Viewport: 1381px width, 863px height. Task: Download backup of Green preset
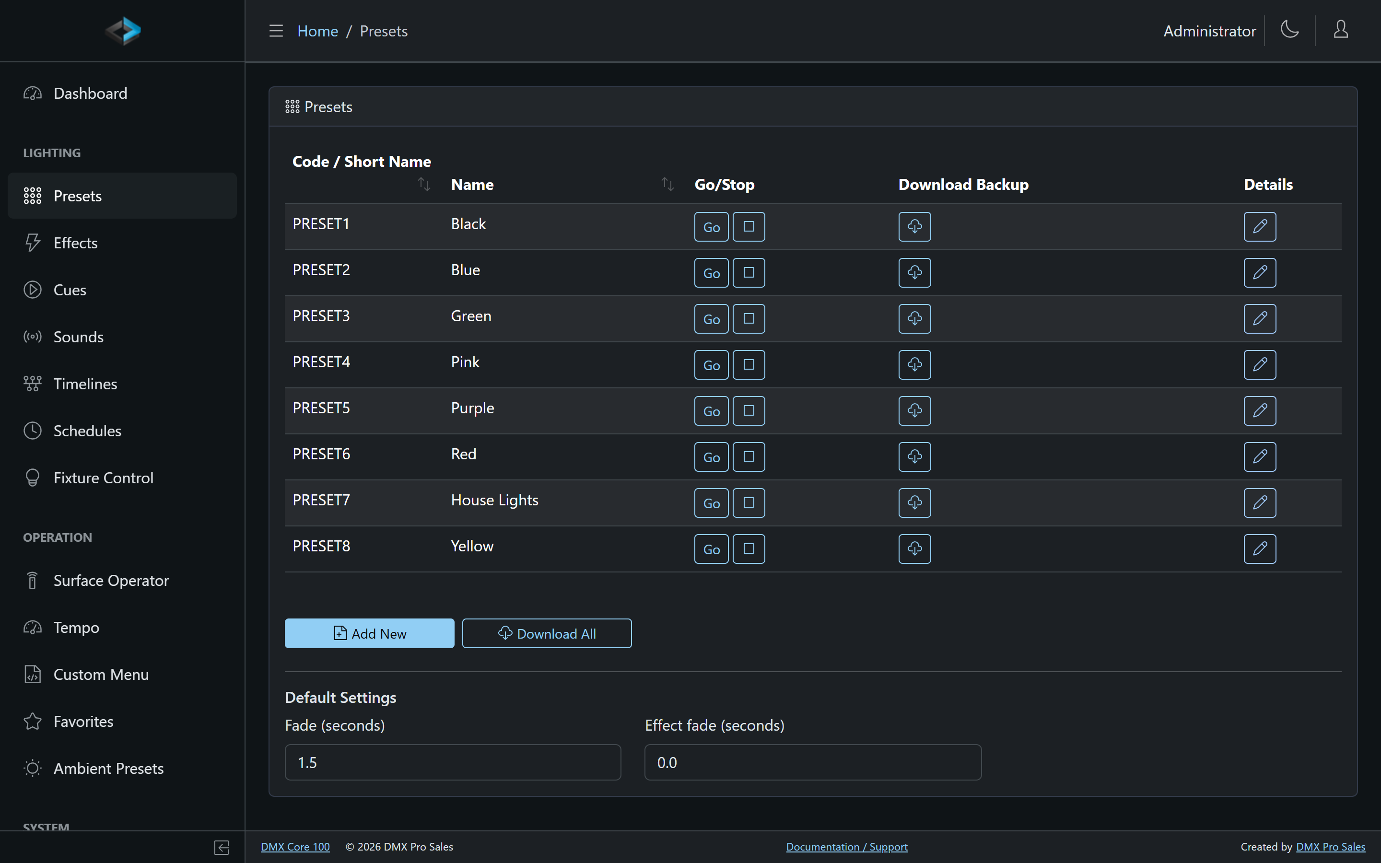tap(915, 318)
